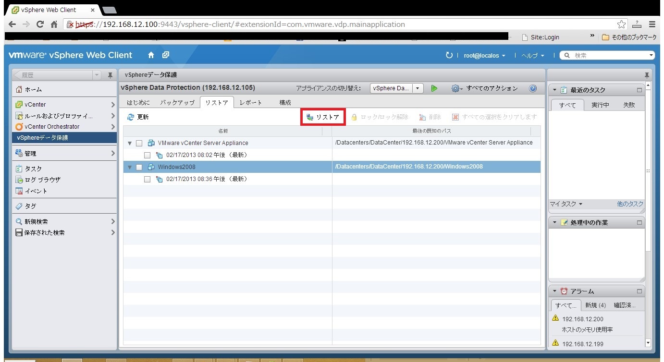Open the ヘルプ dropdown menu
664x362 pixels.
[533, 56]
